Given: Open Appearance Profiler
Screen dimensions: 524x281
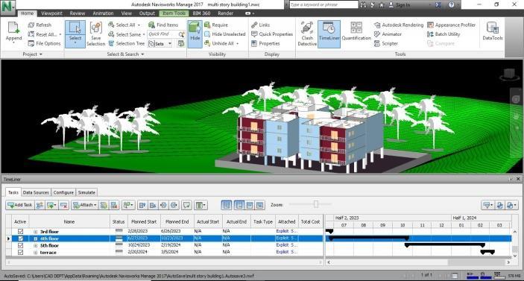Looking at the screenshot, I should pos(452,25).
